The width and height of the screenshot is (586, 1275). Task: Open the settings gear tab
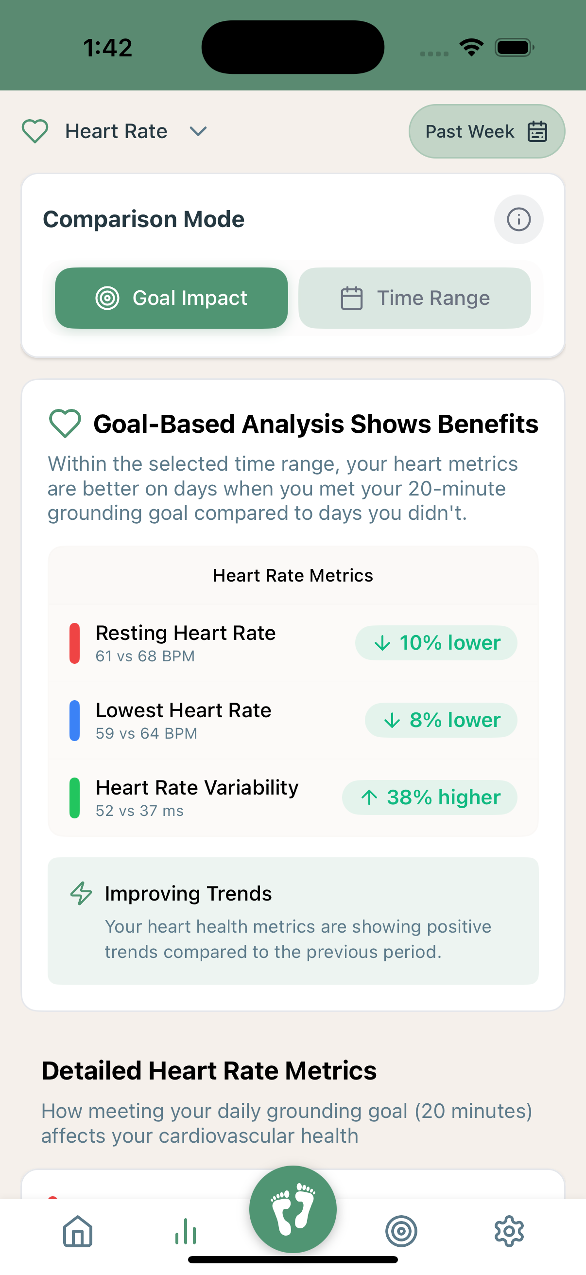[x=509, y=1230]
